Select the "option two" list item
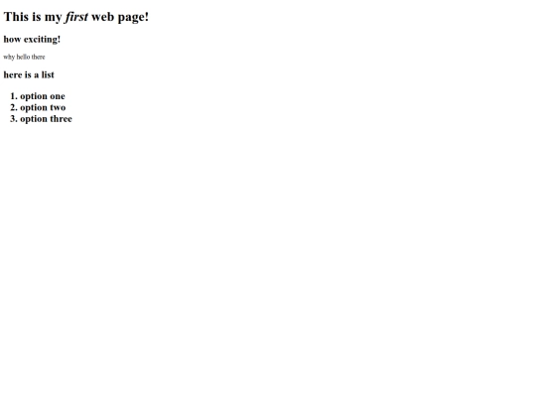Image resolution: width=536 pixels, height=402 pixels. tap(43, 107)
